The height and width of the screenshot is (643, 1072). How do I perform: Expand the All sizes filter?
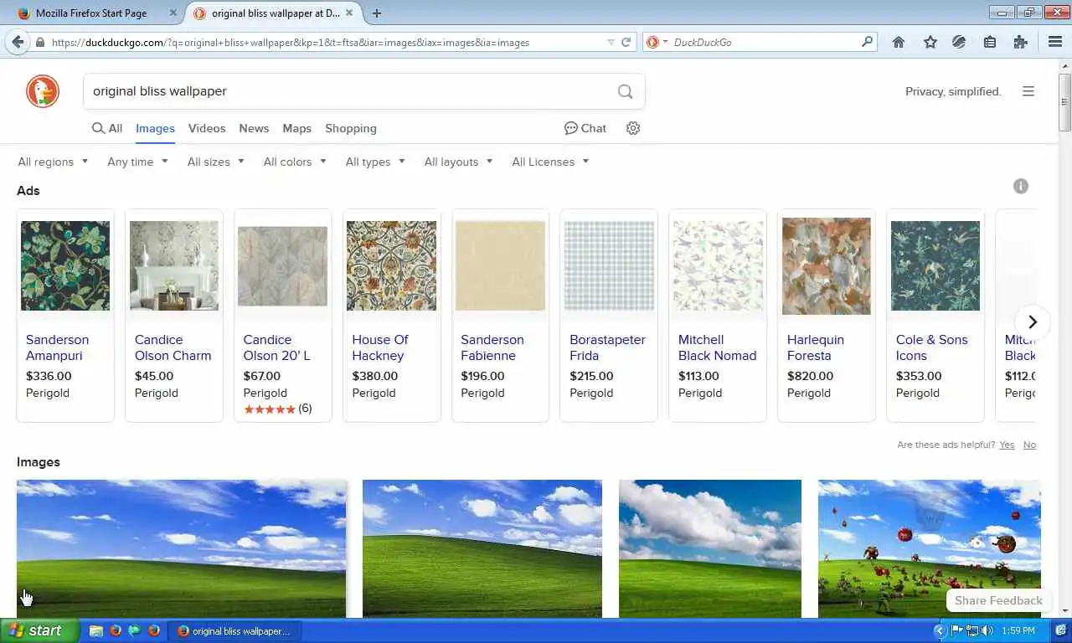[x=215, y=162]
